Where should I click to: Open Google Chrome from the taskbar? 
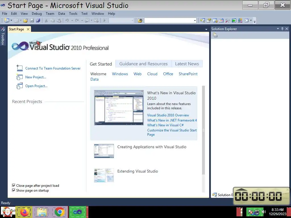coord(60,212)
